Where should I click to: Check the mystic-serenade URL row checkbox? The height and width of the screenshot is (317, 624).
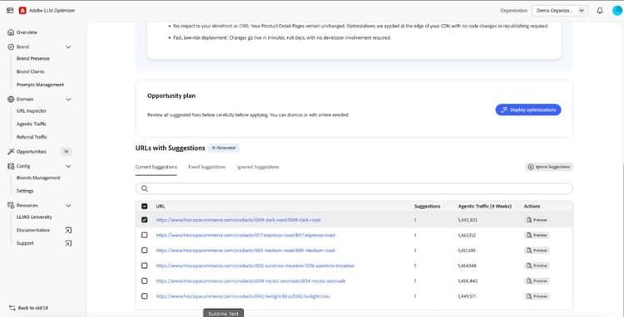[x=145, y=280]
